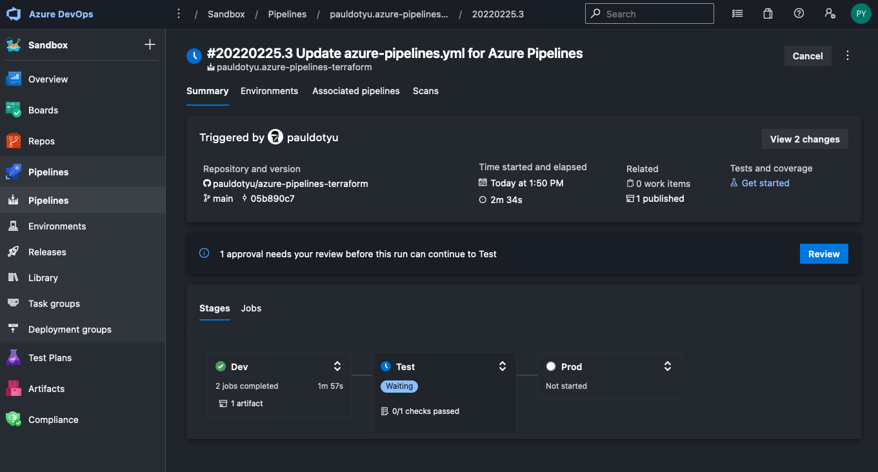Open Test Plans flask icon
The width and height of the screenshot is (878, 472).
[14, 358]
